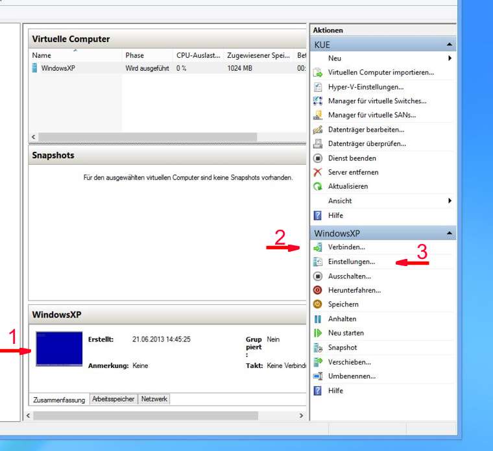
Task: Click the import virtual computer icon
Action: pos(318,72)
